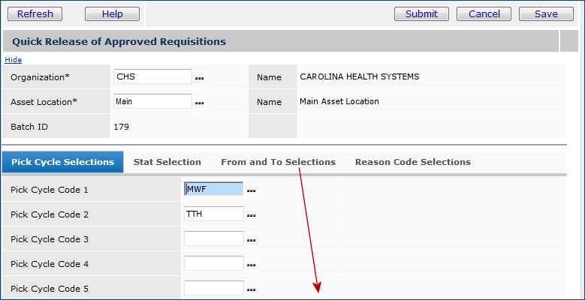The height and width of the screenshot is (300, 585).
Task: Open lookup icon for Pick Cycle Code 3
Action: click(252, 240)
